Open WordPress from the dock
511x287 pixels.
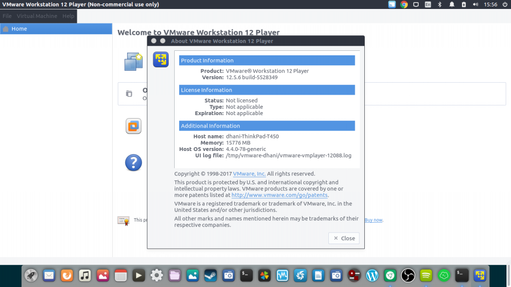point(372,275)
